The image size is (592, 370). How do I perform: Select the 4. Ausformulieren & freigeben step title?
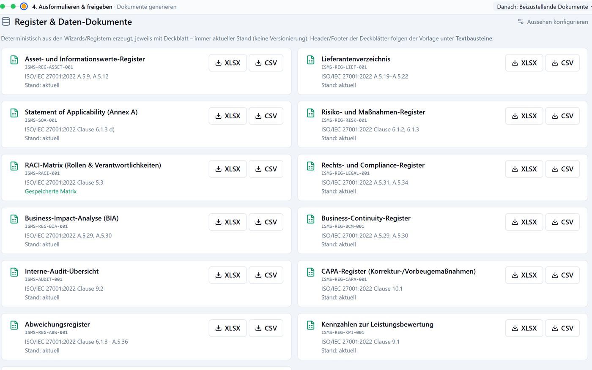(x=72, y=7)
